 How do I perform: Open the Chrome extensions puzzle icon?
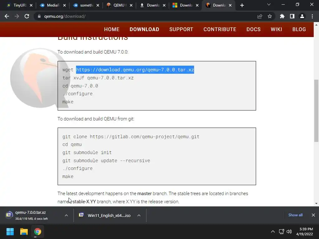point(282,16)
